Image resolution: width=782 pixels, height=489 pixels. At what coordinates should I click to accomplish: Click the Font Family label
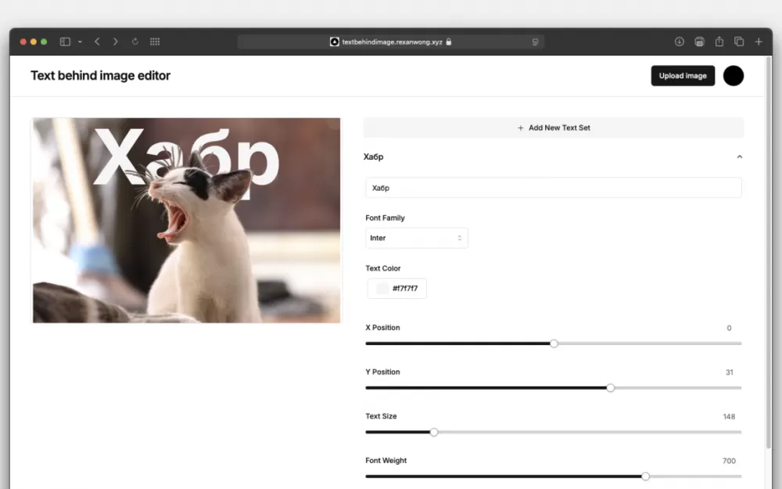pos(385,218)
